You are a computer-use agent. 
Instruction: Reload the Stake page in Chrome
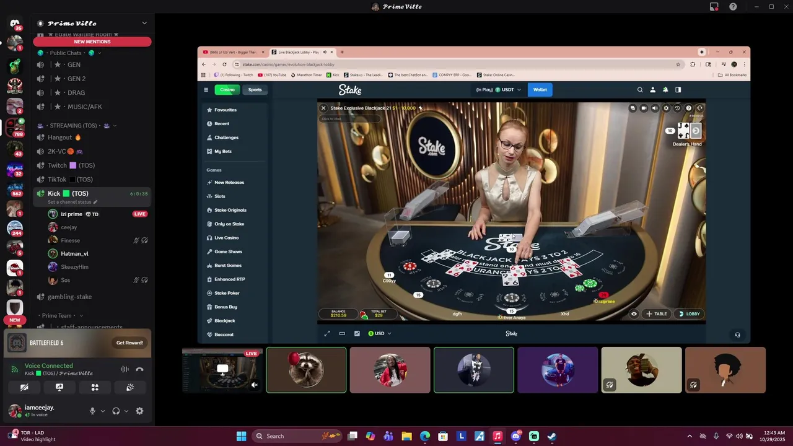point(224,64)
